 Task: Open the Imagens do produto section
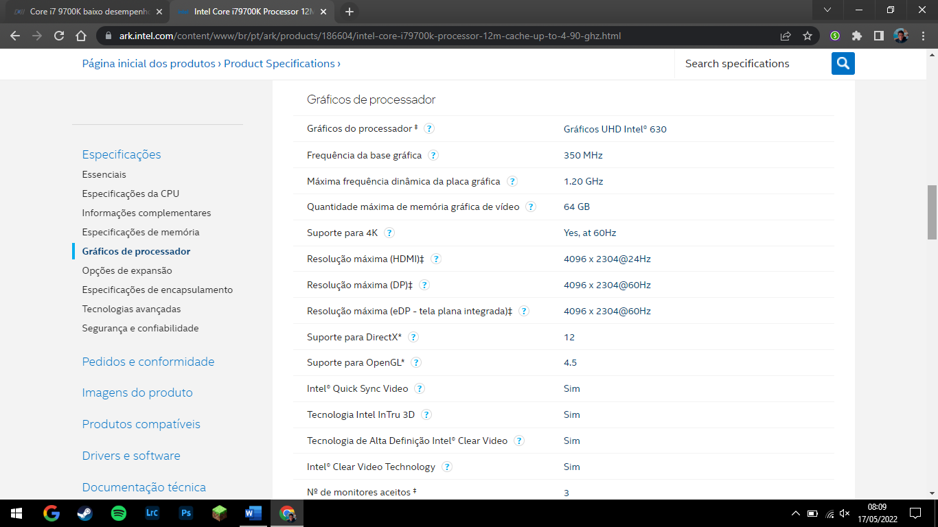click(x=137, y=393)
